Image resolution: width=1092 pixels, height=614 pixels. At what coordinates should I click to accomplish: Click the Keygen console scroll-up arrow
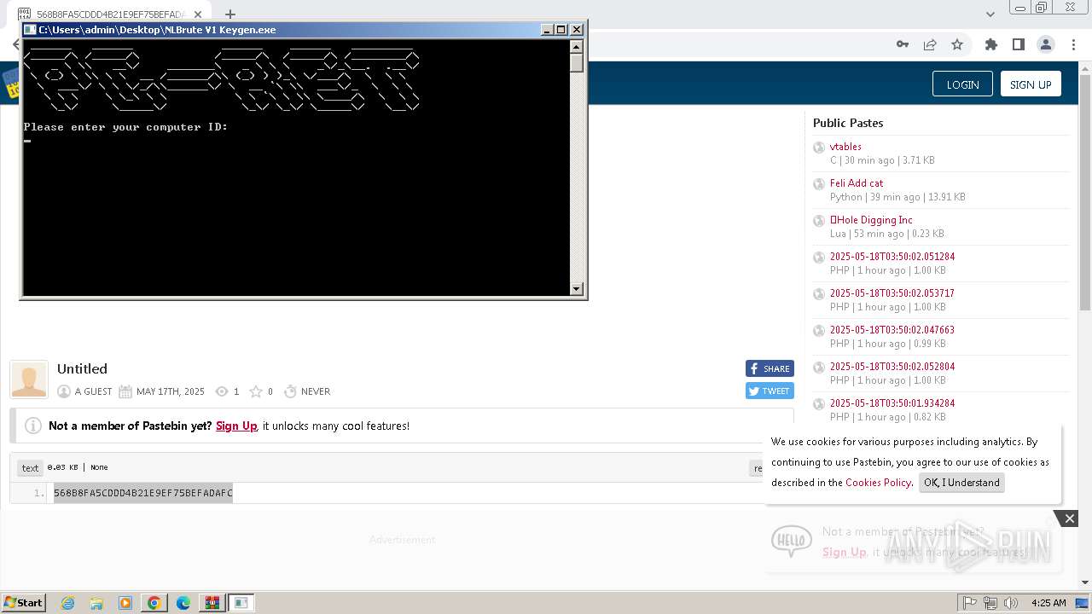(x=577, y=46)
